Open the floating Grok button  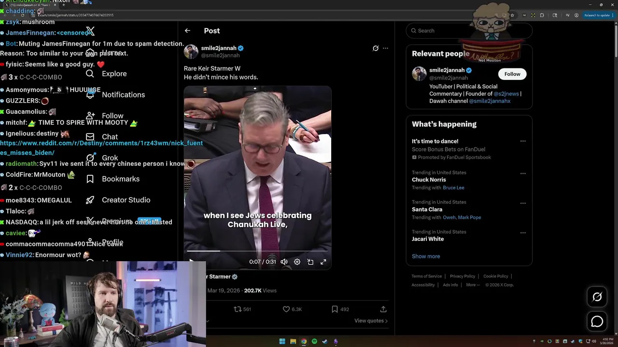(x=597, y=297)
